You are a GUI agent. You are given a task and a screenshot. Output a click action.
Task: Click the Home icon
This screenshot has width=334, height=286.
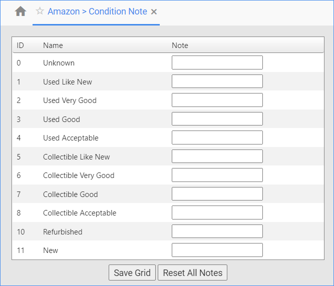(21, 11)
